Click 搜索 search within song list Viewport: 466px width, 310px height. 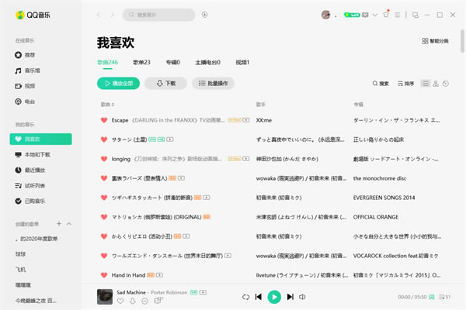coord(381,84)
